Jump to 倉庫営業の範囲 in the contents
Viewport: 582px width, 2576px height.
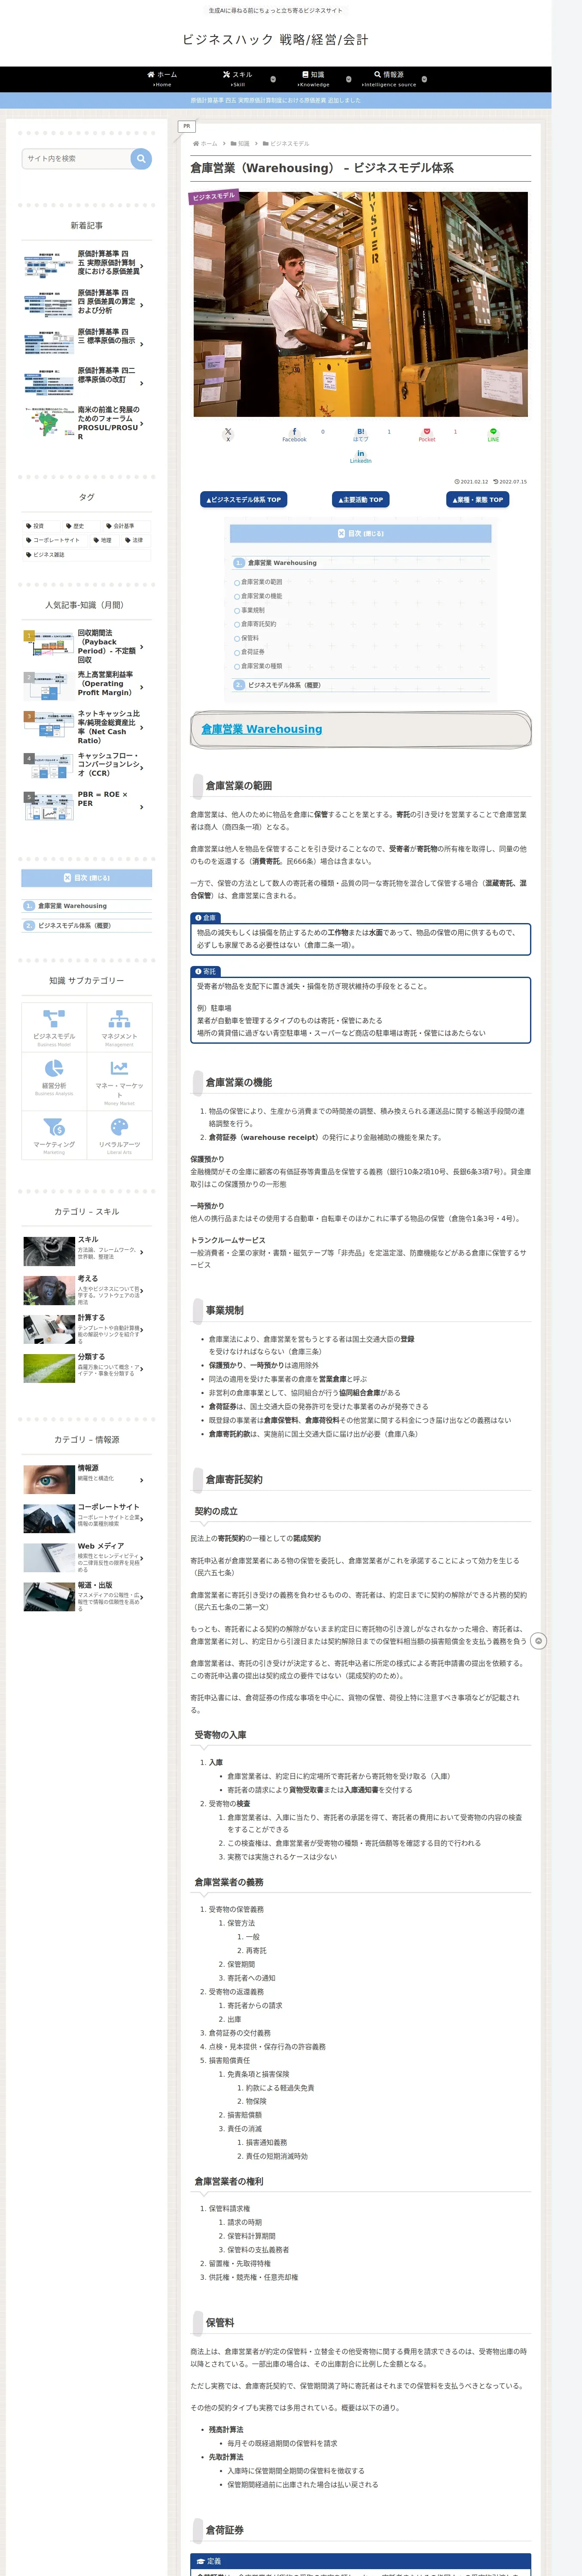pos(261,582)
